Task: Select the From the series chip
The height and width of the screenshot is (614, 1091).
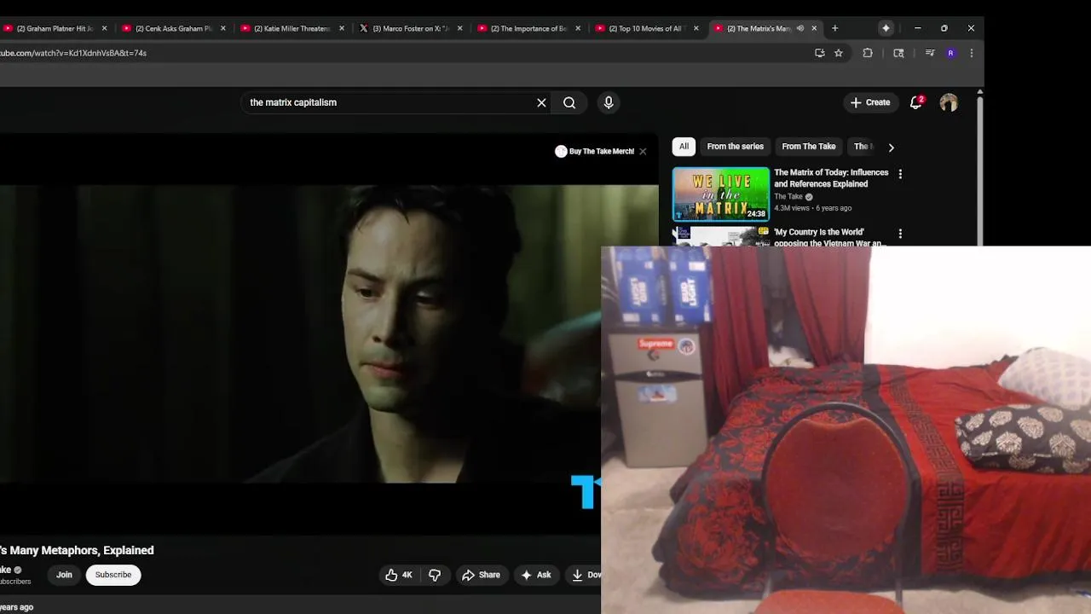Action: [x=736, y=147]
